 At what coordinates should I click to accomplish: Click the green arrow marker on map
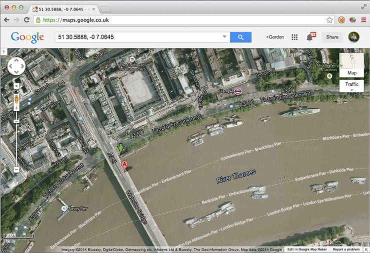[120, 149]
